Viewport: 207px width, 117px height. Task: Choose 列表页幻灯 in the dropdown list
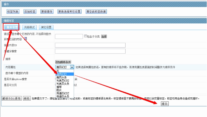pos(62,80)
